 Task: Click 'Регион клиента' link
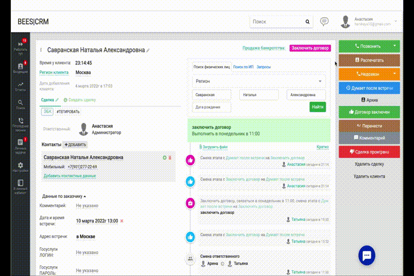pos(54,72)
